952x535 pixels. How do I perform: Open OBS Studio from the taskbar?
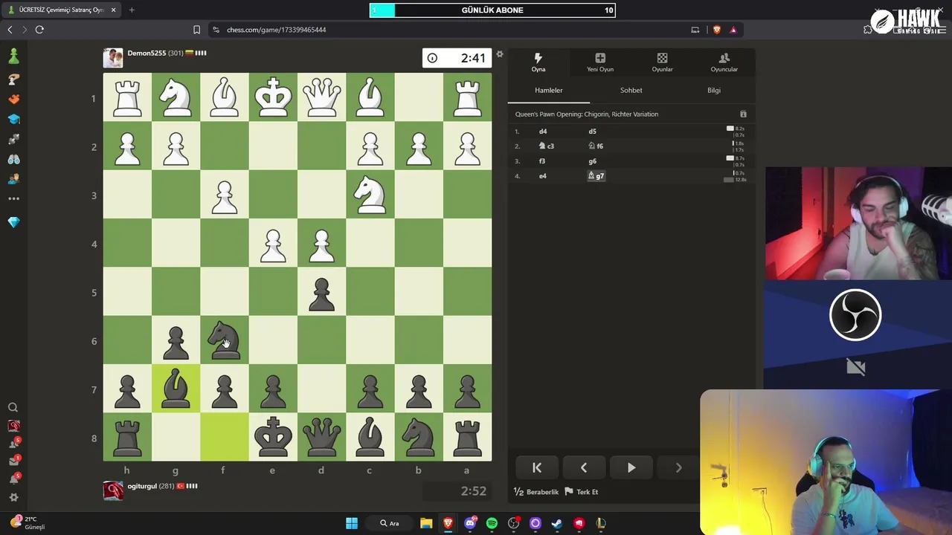click(513, 524)
